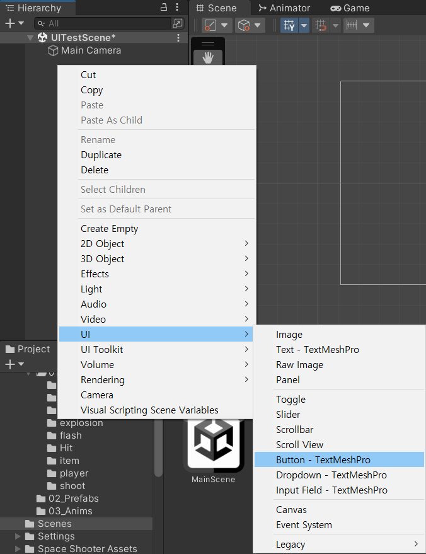Click the Scene draw mode shading icon
Image resolution: width=426 pixels, height=554 pixels.
pyautogui.click(x=210, y=25)
